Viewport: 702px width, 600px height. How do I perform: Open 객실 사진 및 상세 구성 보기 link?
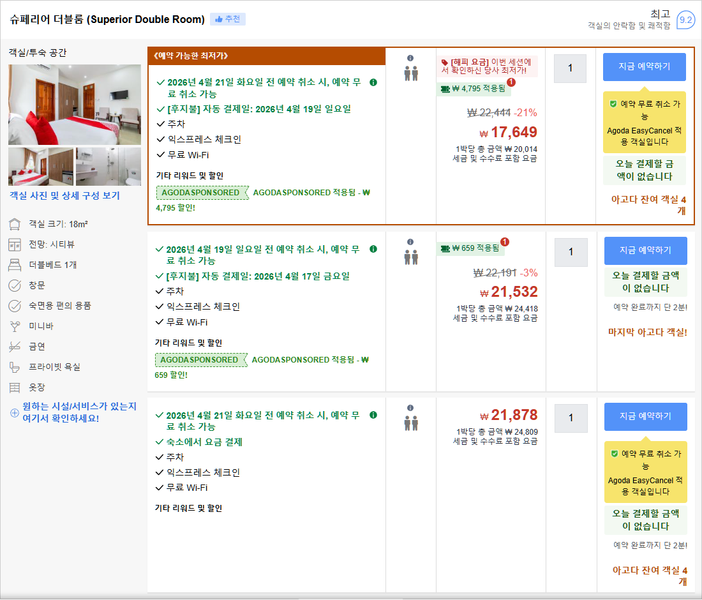point(64,196)
